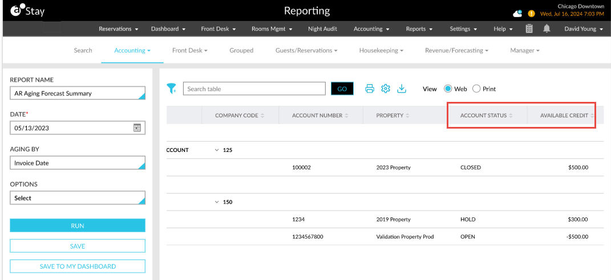
Task: Select the Print view radio button
Action: tap(476, 89)
